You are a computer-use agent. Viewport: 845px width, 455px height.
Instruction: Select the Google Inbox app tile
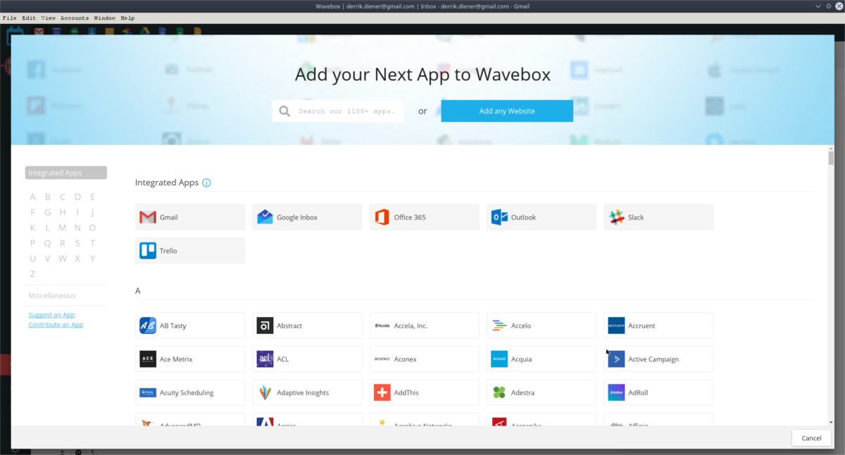(x=307, y=217)
